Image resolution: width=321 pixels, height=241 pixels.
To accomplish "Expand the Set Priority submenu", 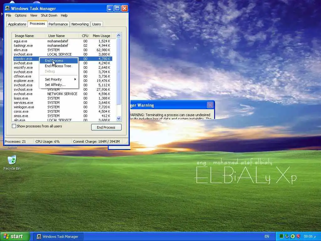I will coord(59,79).
